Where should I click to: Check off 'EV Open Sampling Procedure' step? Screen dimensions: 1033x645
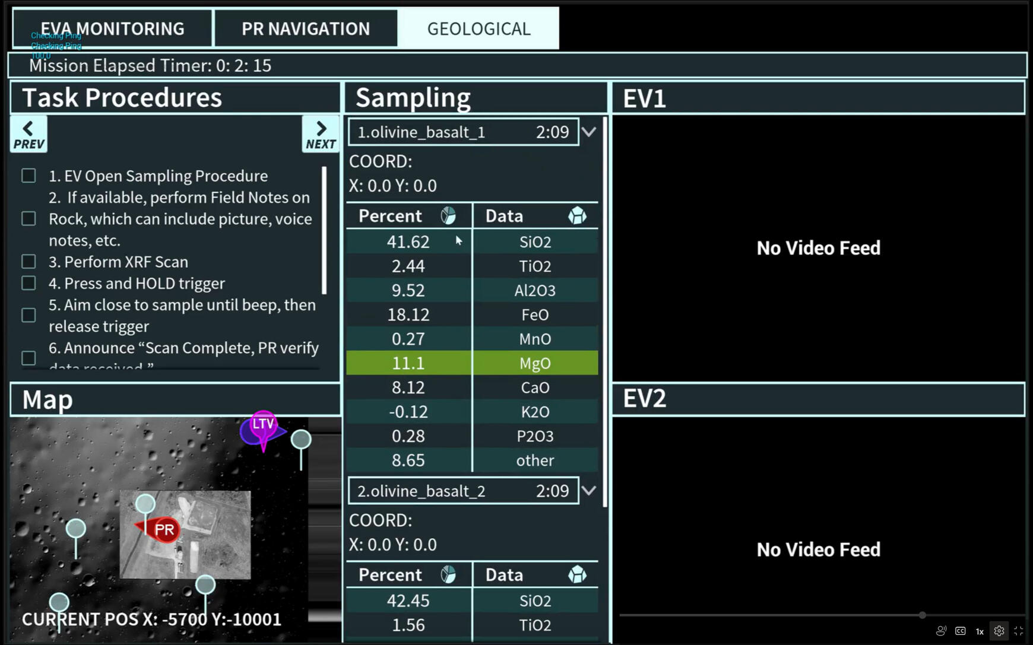28,176
